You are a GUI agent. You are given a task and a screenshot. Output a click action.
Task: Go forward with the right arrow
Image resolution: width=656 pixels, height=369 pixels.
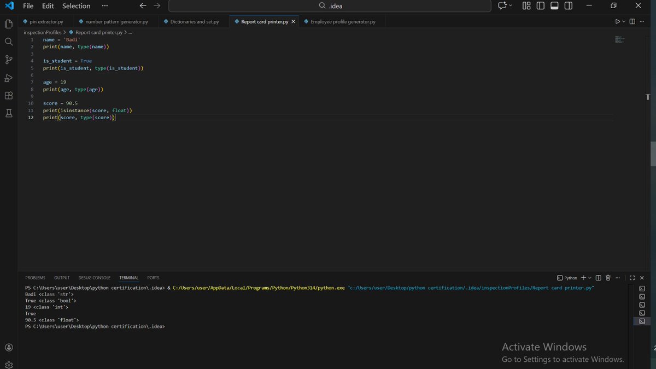(x=157, y=6)
